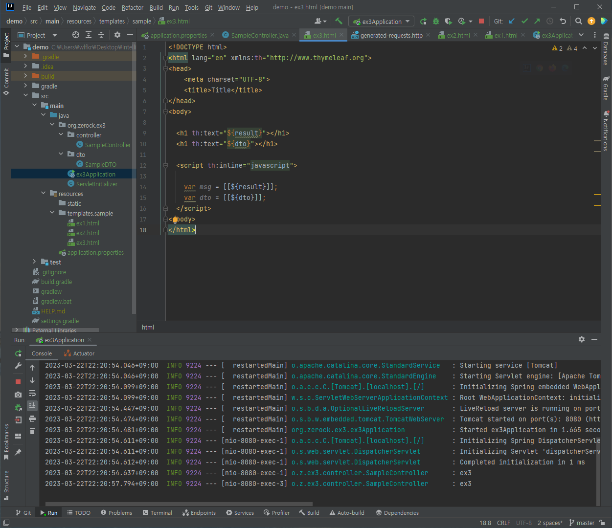Print console output with the printer icon
Image resolution: width=612 pixels, height=528 pixels.
coord(32,418)
